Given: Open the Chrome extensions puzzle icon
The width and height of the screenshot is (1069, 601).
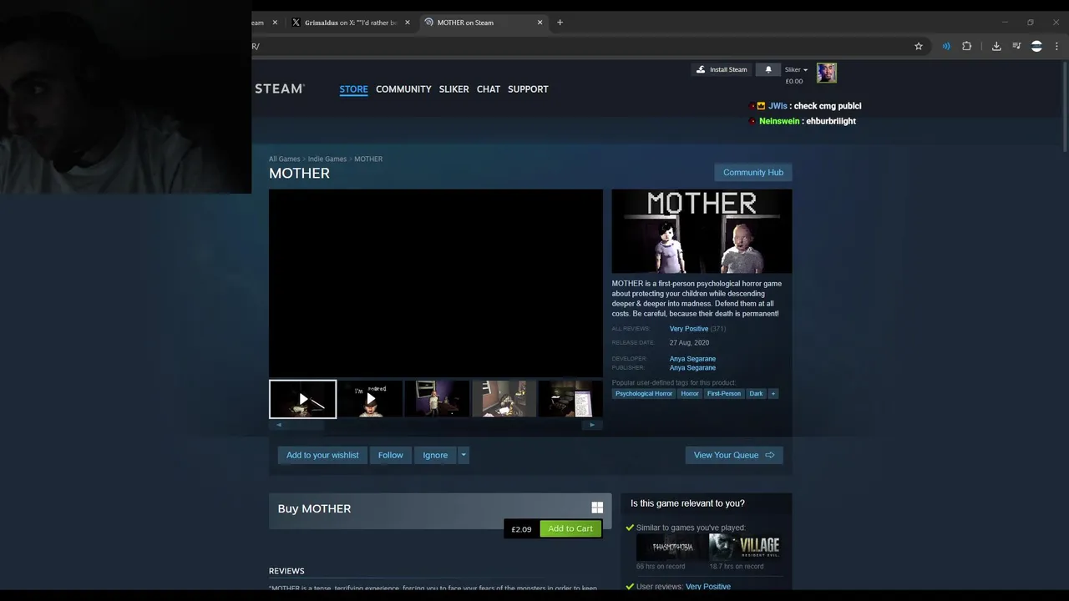Looking at the screenshot, I should click(967, 46).
